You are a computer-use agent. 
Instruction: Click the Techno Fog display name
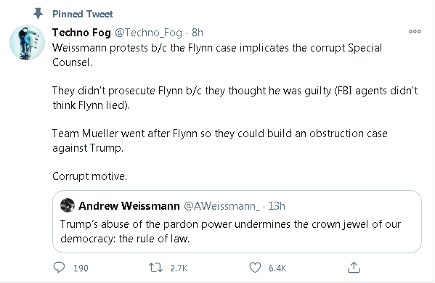coord(81,33)
